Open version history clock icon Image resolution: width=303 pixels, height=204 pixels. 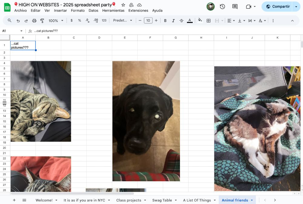[222, 7]
